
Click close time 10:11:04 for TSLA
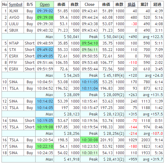pos(90,88)
